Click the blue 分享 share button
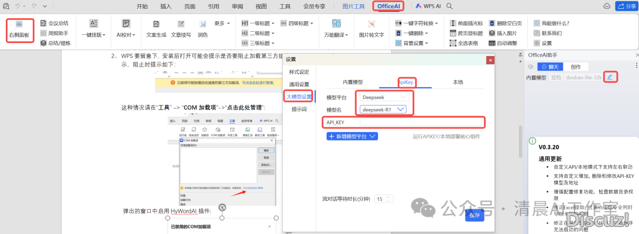This screenshot has height=234, width=639. click(x=626, y=6)
